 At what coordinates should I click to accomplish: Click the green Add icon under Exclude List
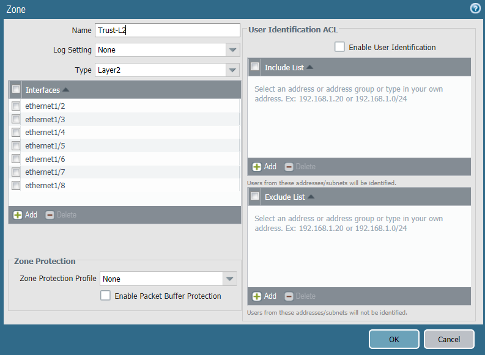coord(257,296)
